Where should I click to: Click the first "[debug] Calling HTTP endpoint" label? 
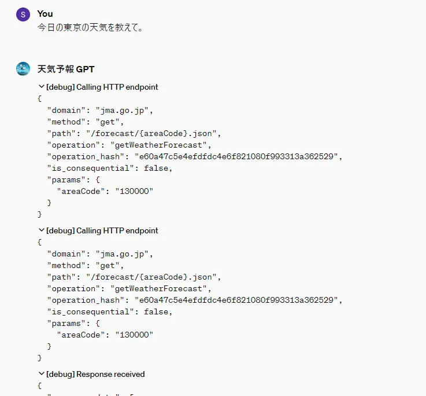tap(102, 87)
